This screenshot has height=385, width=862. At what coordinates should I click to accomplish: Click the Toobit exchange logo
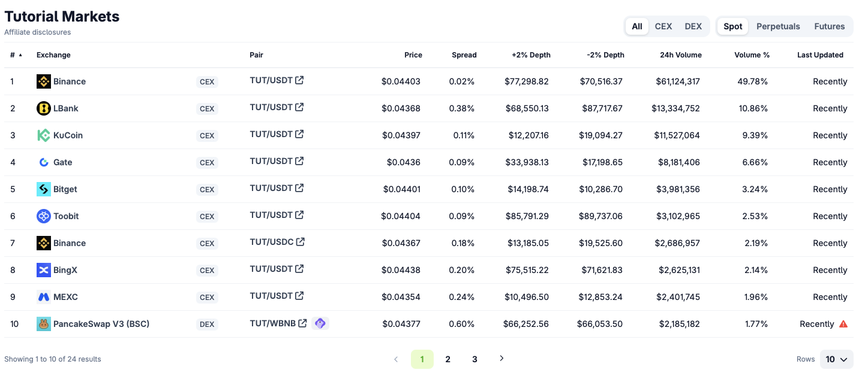click(44, 216)
